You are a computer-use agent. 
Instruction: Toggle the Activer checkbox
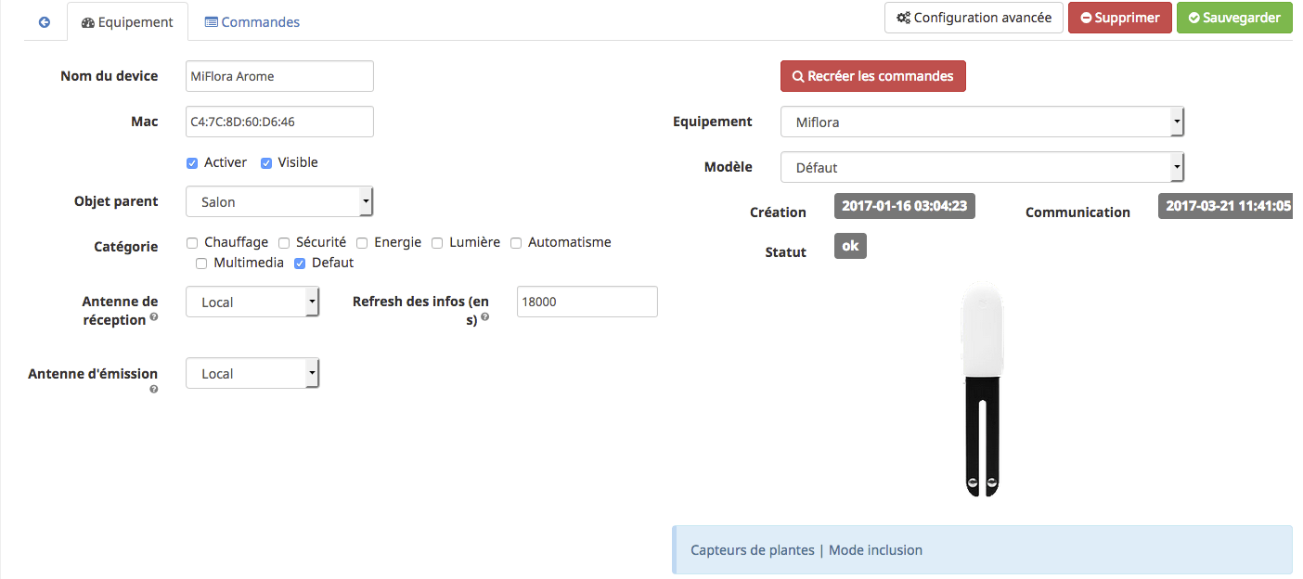(x=192, y=163)
